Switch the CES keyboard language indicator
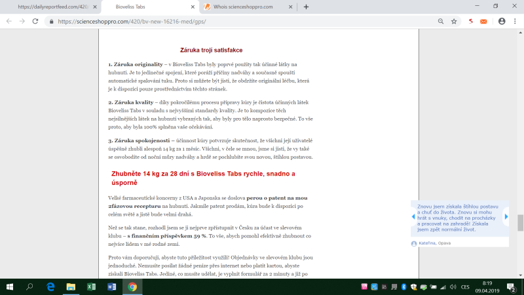524x295 pixels. pyautogui.click(x=465, y=287)
